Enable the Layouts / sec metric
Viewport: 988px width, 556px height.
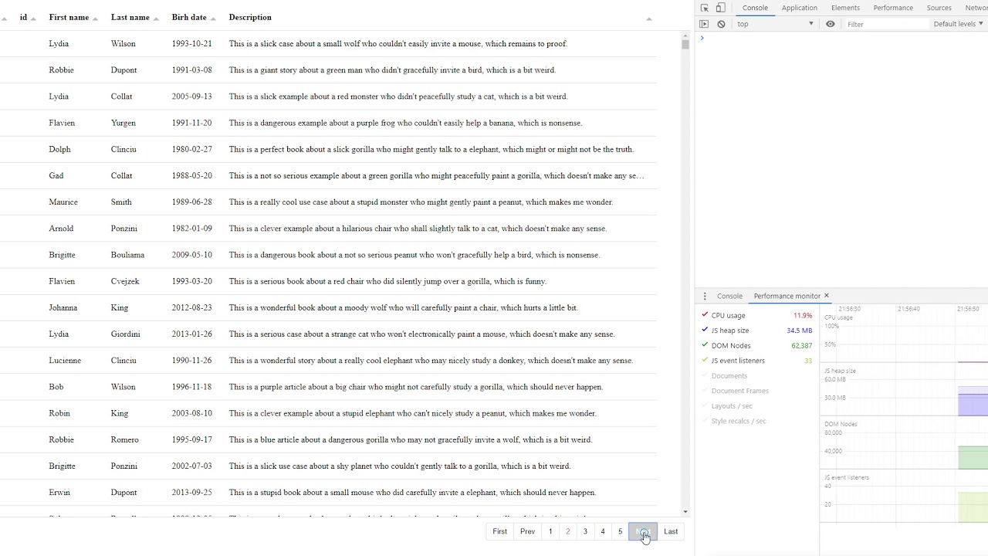tap(705, 406)
